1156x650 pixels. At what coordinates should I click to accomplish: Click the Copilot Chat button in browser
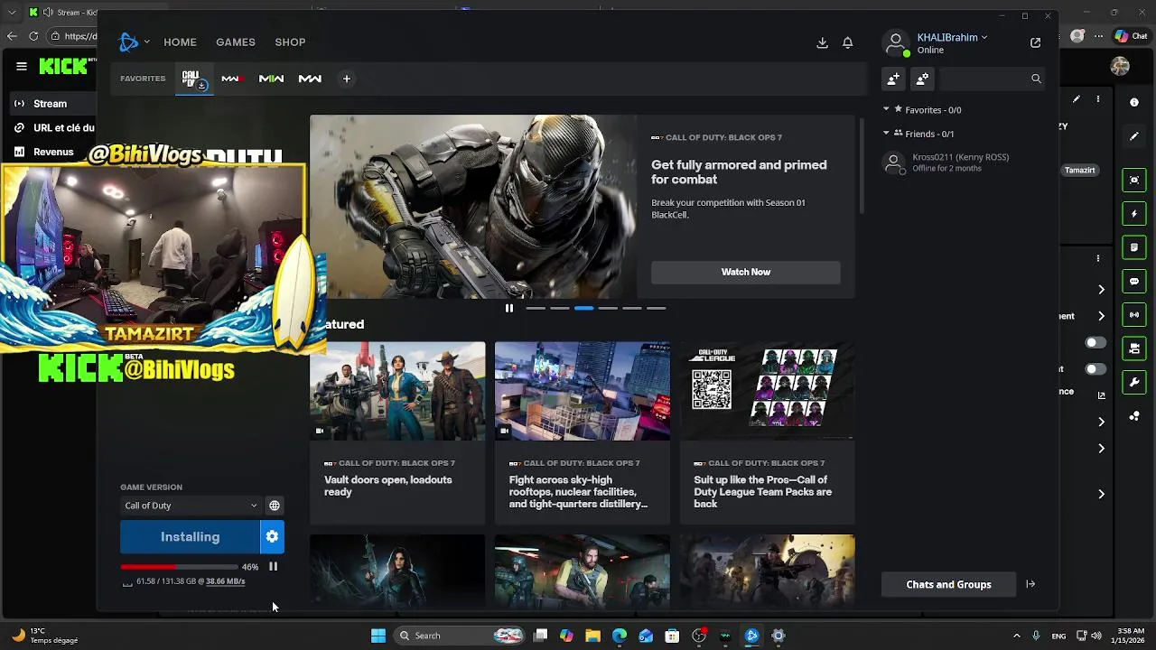point(1131,36)
